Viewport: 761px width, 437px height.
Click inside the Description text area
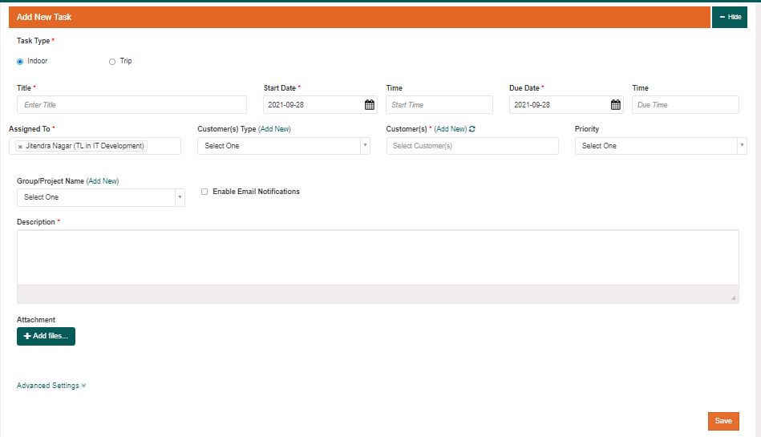point(378,258)
